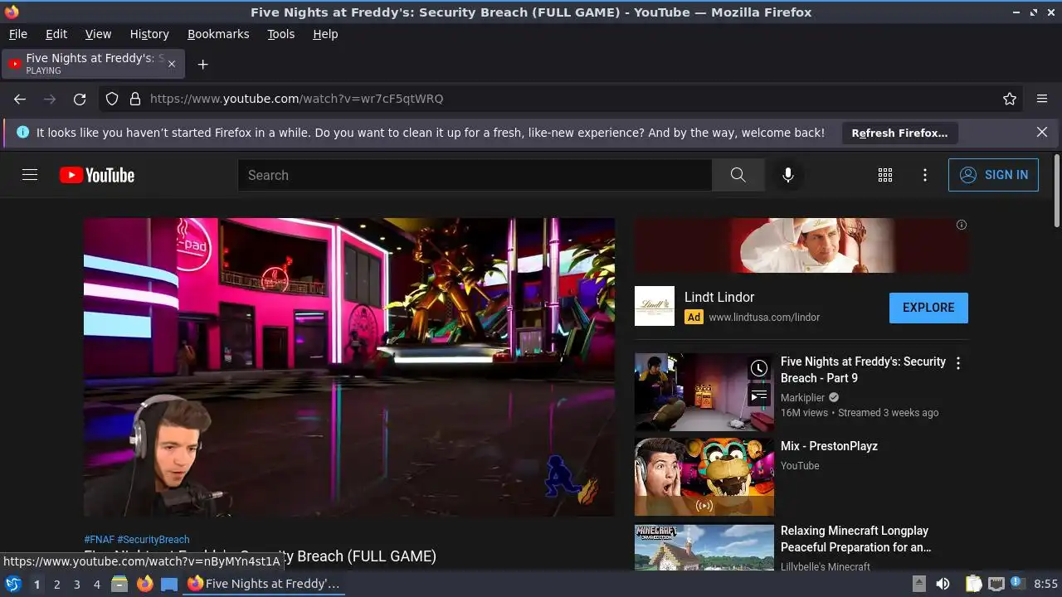Open Firefox application hamburger menu
Screen dimensions: 1062x597
(x=1042, y=99)
